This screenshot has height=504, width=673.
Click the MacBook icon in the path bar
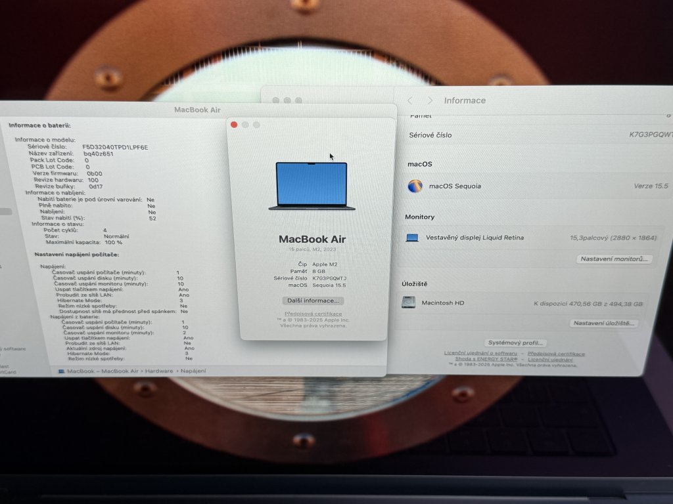pyautogui.click(x=61, y=371)
